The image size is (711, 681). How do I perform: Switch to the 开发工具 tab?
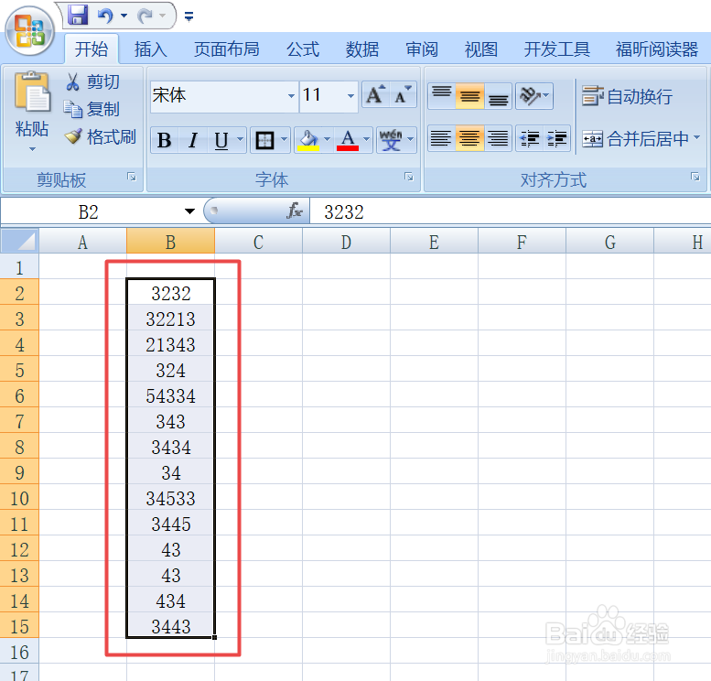[x=557, y=49]
